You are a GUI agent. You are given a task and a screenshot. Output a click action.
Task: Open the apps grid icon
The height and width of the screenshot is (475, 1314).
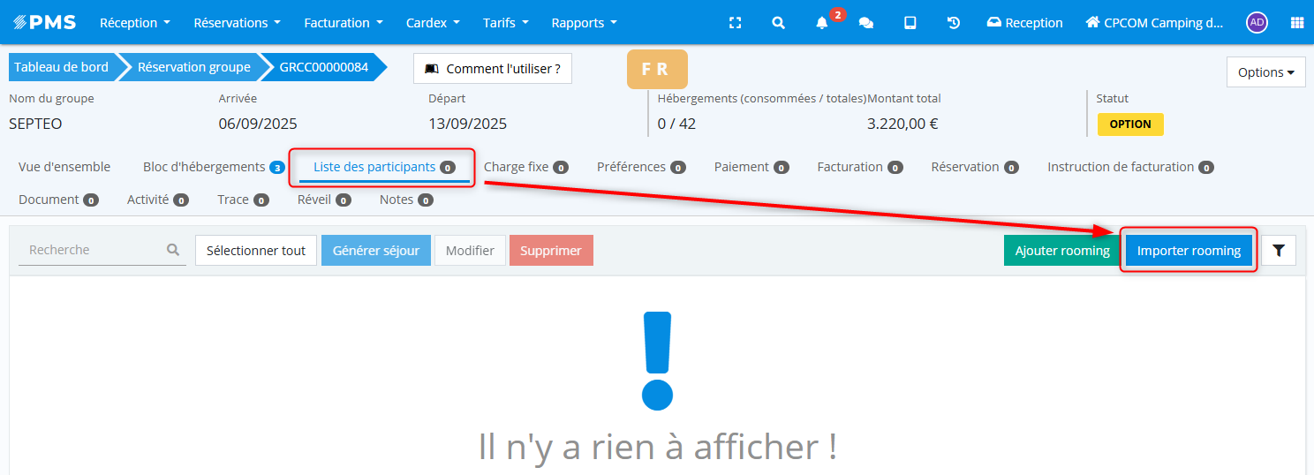click(1296, 23)
